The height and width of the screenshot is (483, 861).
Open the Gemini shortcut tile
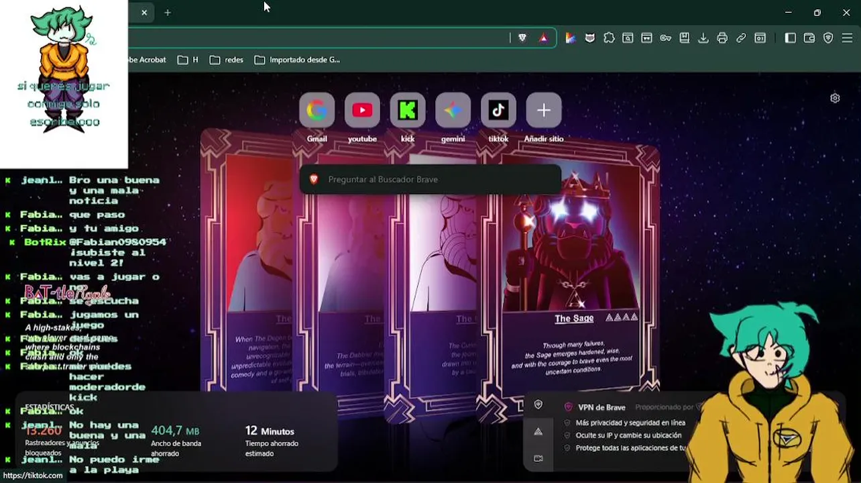453,111
